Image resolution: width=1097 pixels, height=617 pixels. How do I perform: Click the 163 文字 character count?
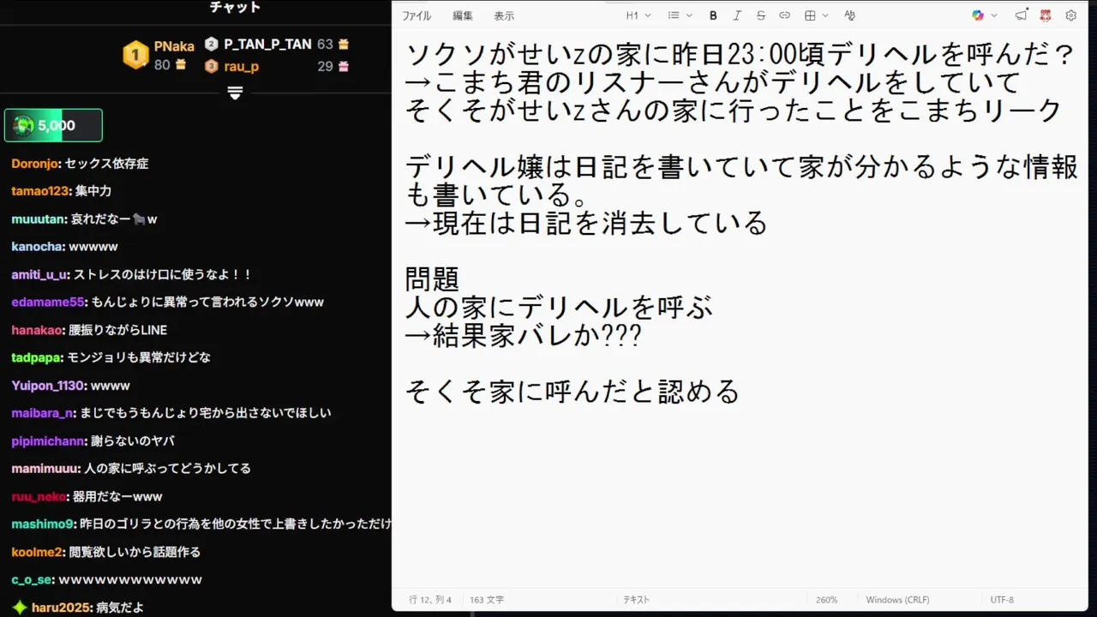point(487,600)
